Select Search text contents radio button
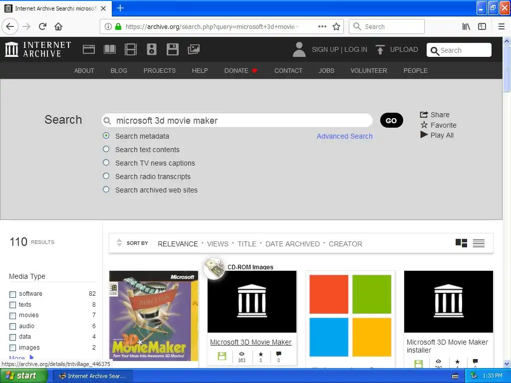This screenshot has width=511, height=383. (x=106, y=149)
